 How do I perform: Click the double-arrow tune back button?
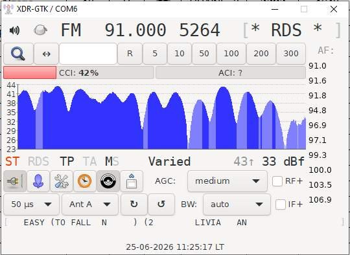pyautogui.click(x=47, y=54)
